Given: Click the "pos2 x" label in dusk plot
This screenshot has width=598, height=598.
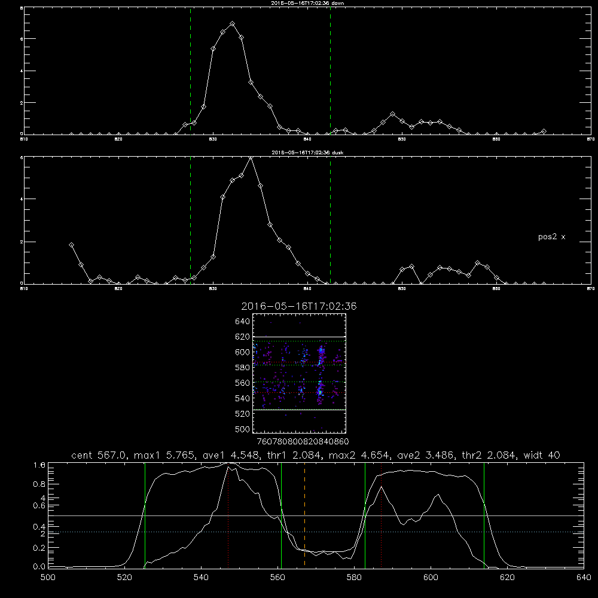Looking at the screenshot, I should pos(551,237).
